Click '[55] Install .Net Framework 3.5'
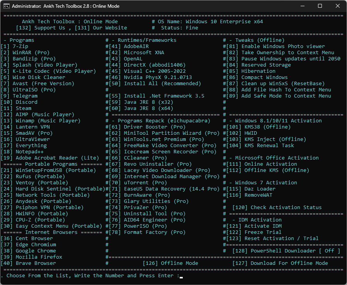The height and width of the screenshot is (285, 347). (x=156, y=96)
